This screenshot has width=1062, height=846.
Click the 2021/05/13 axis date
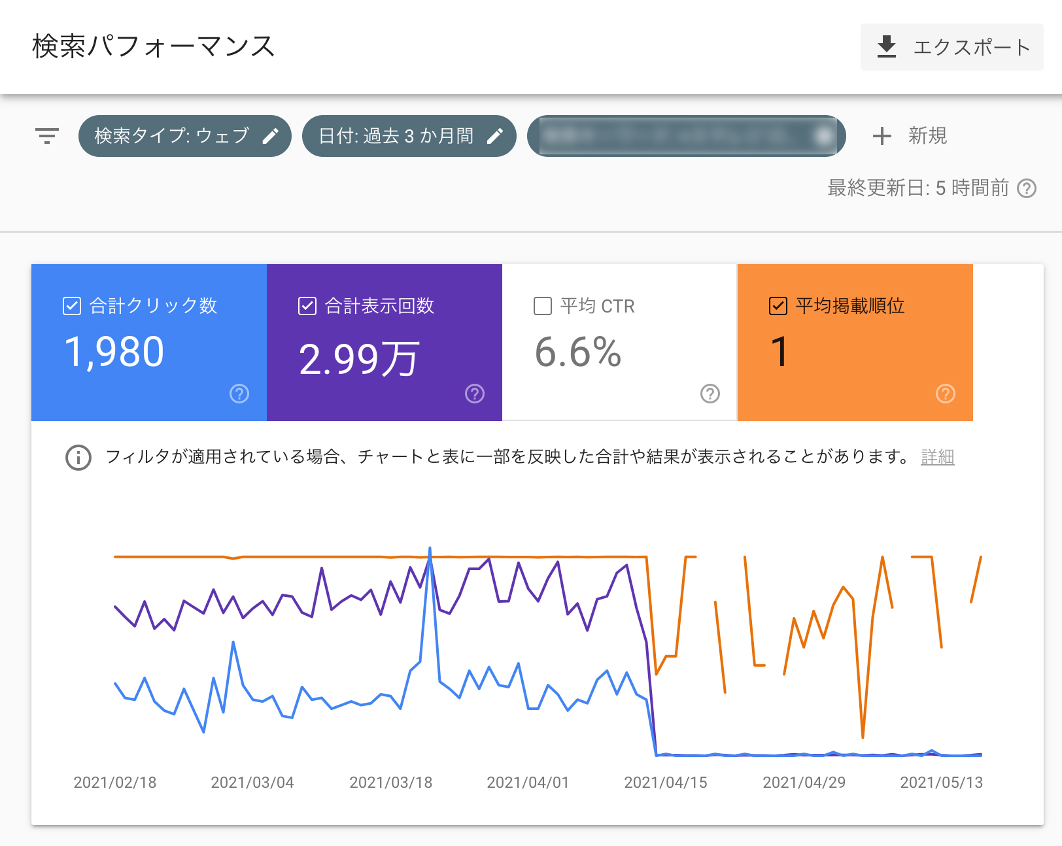click(x=942, y=783)
